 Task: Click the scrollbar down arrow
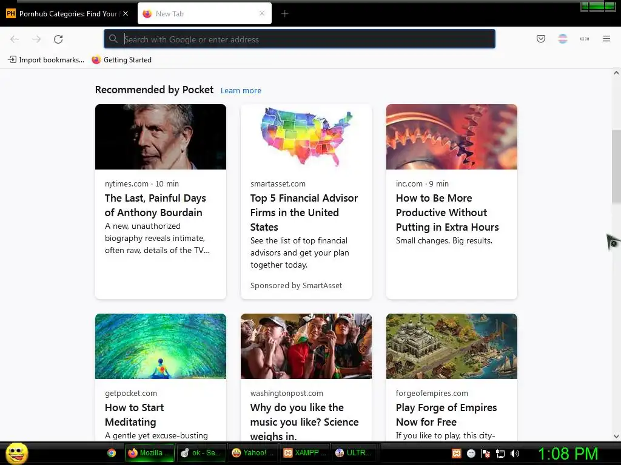click(616, 437)
